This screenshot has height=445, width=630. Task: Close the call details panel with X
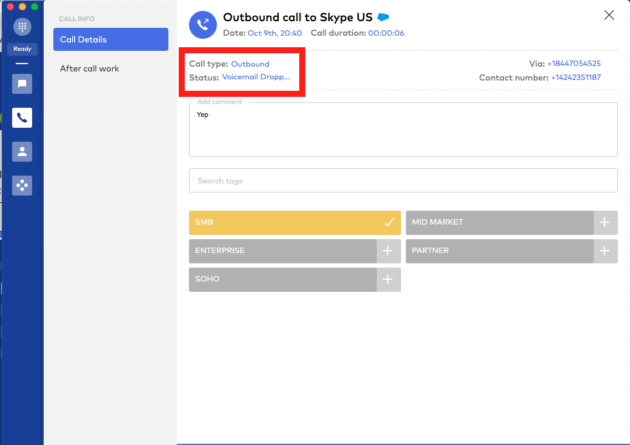click(609, 15)
